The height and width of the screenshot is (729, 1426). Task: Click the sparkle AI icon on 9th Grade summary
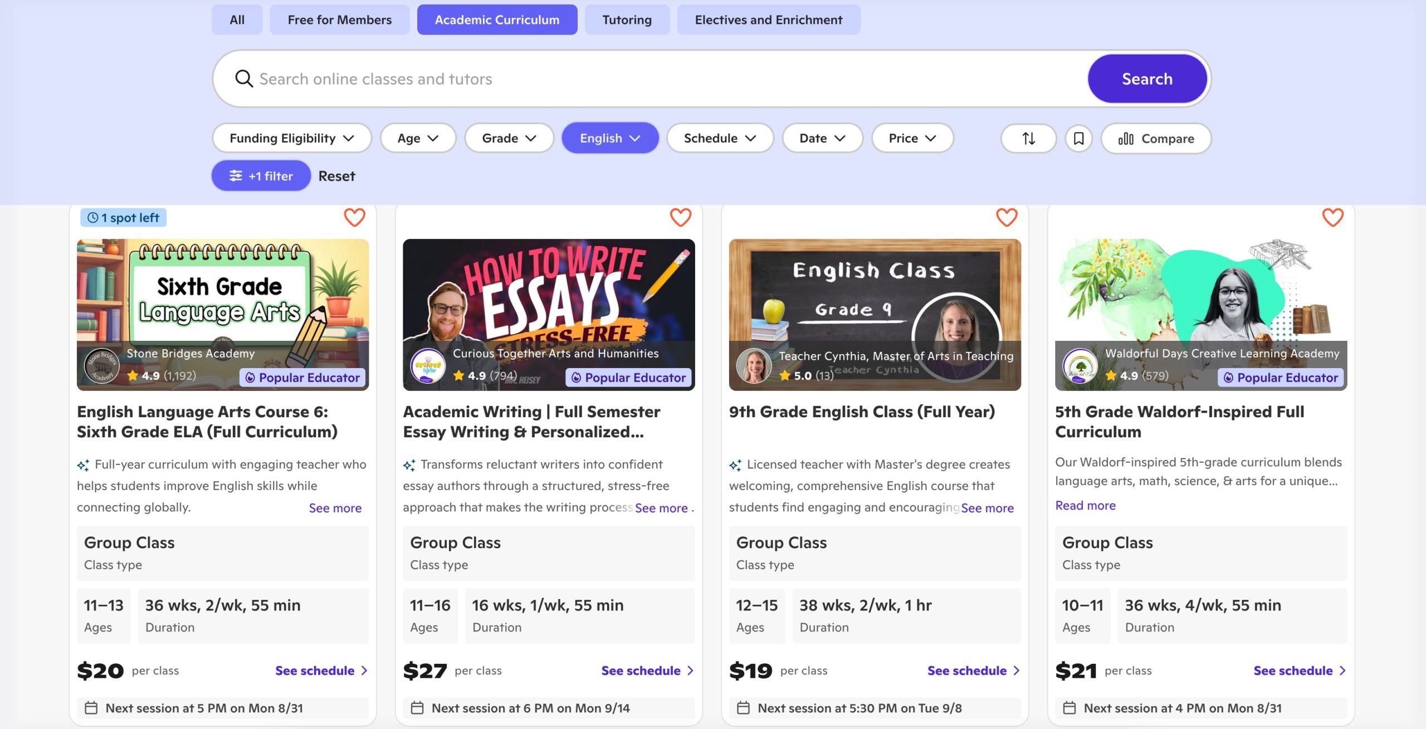coord(735,465)
